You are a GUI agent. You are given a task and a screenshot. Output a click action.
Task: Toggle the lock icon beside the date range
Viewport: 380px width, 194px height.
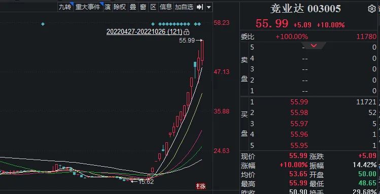tap(186, 32)
